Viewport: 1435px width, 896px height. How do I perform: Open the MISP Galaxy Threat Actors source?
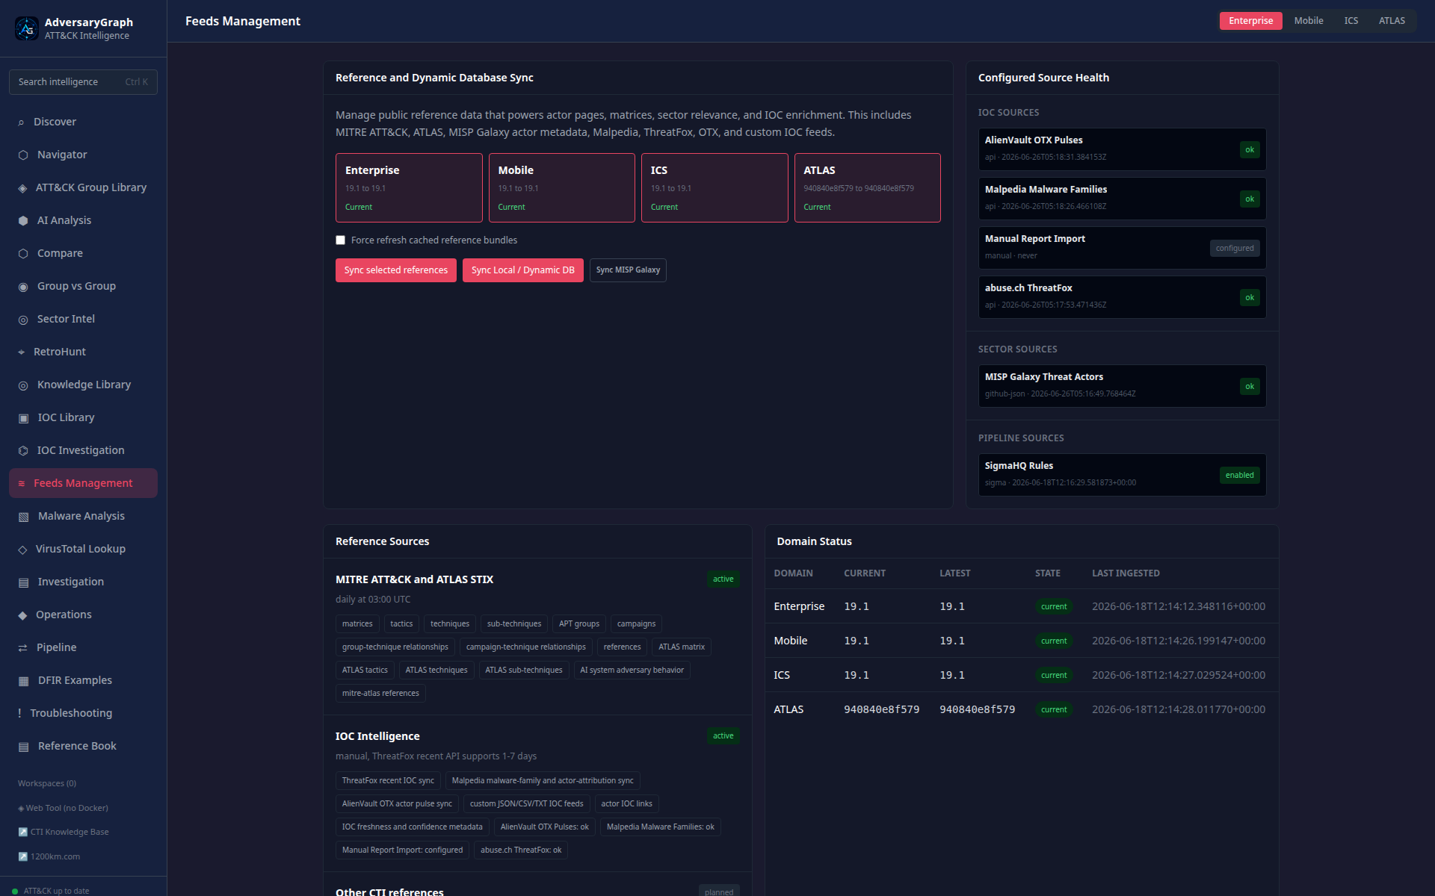tap(1122, 386)
